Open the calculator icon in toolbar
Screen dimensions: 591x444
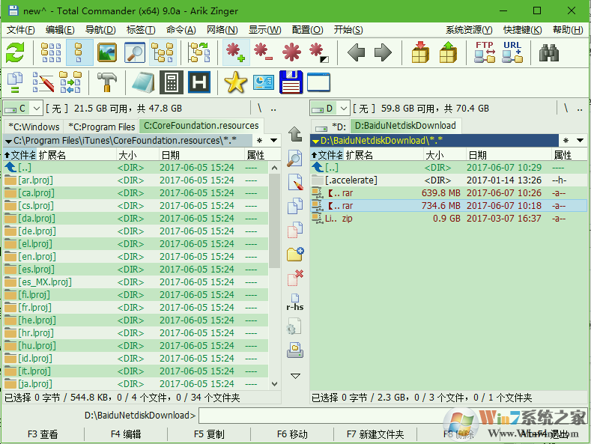tap(171, 82)
